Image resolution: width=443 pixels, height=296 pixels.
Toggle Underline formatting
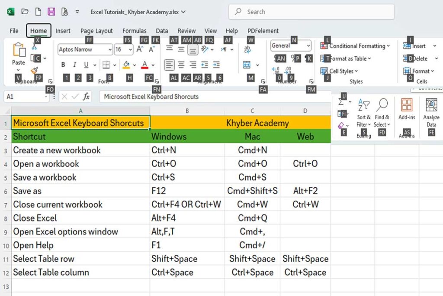(86, 65)
